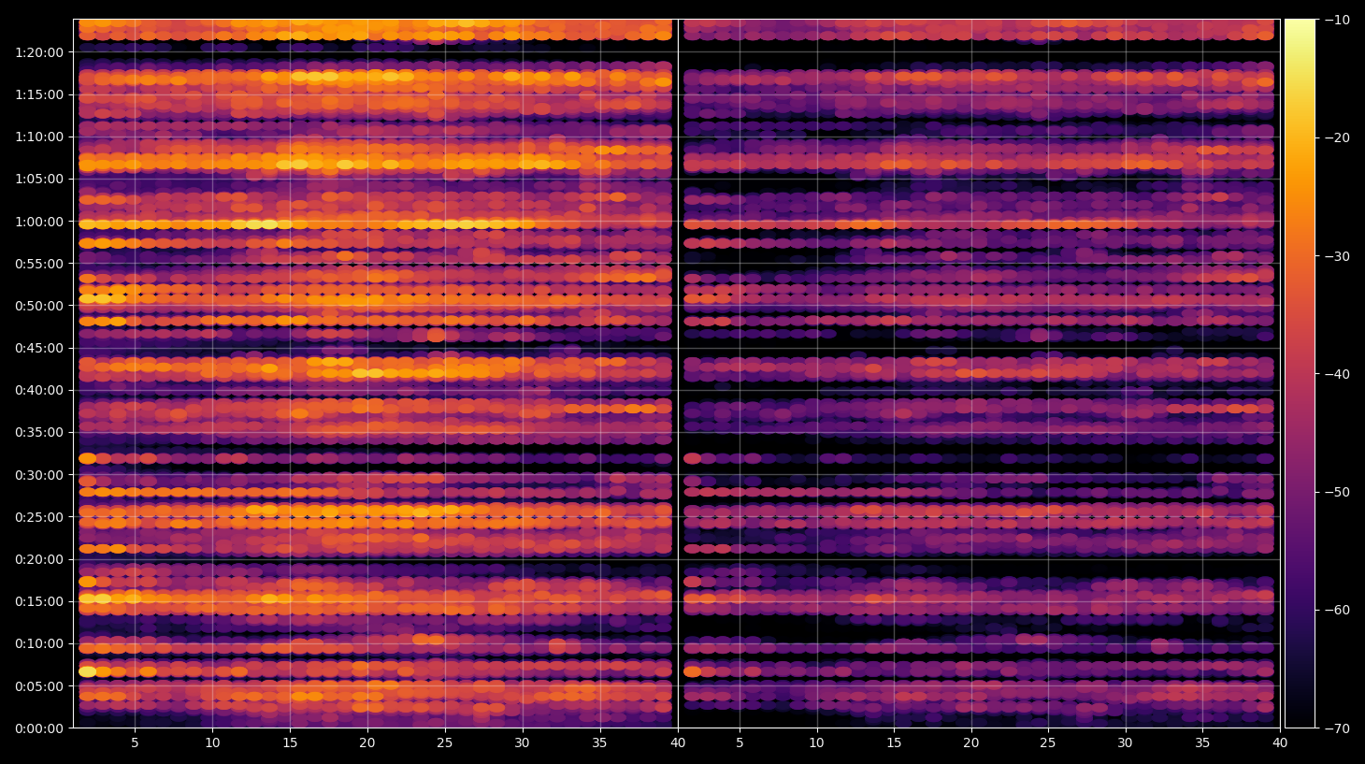
Task: Click the −10 colorbar label
Action: click(x=1337, y=20)
